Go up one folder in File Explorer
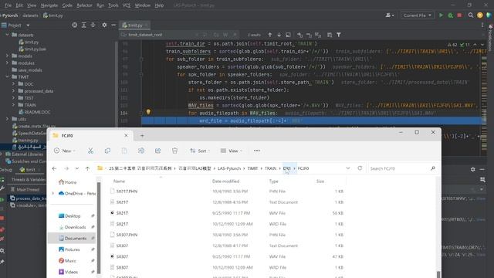This screenshot has width=494, height=278. [87, 168]
